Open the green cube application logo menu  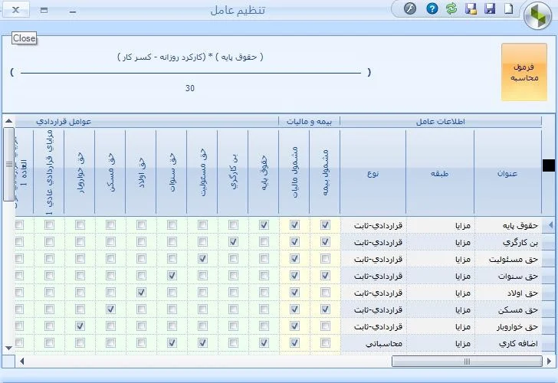pos(538,15)
